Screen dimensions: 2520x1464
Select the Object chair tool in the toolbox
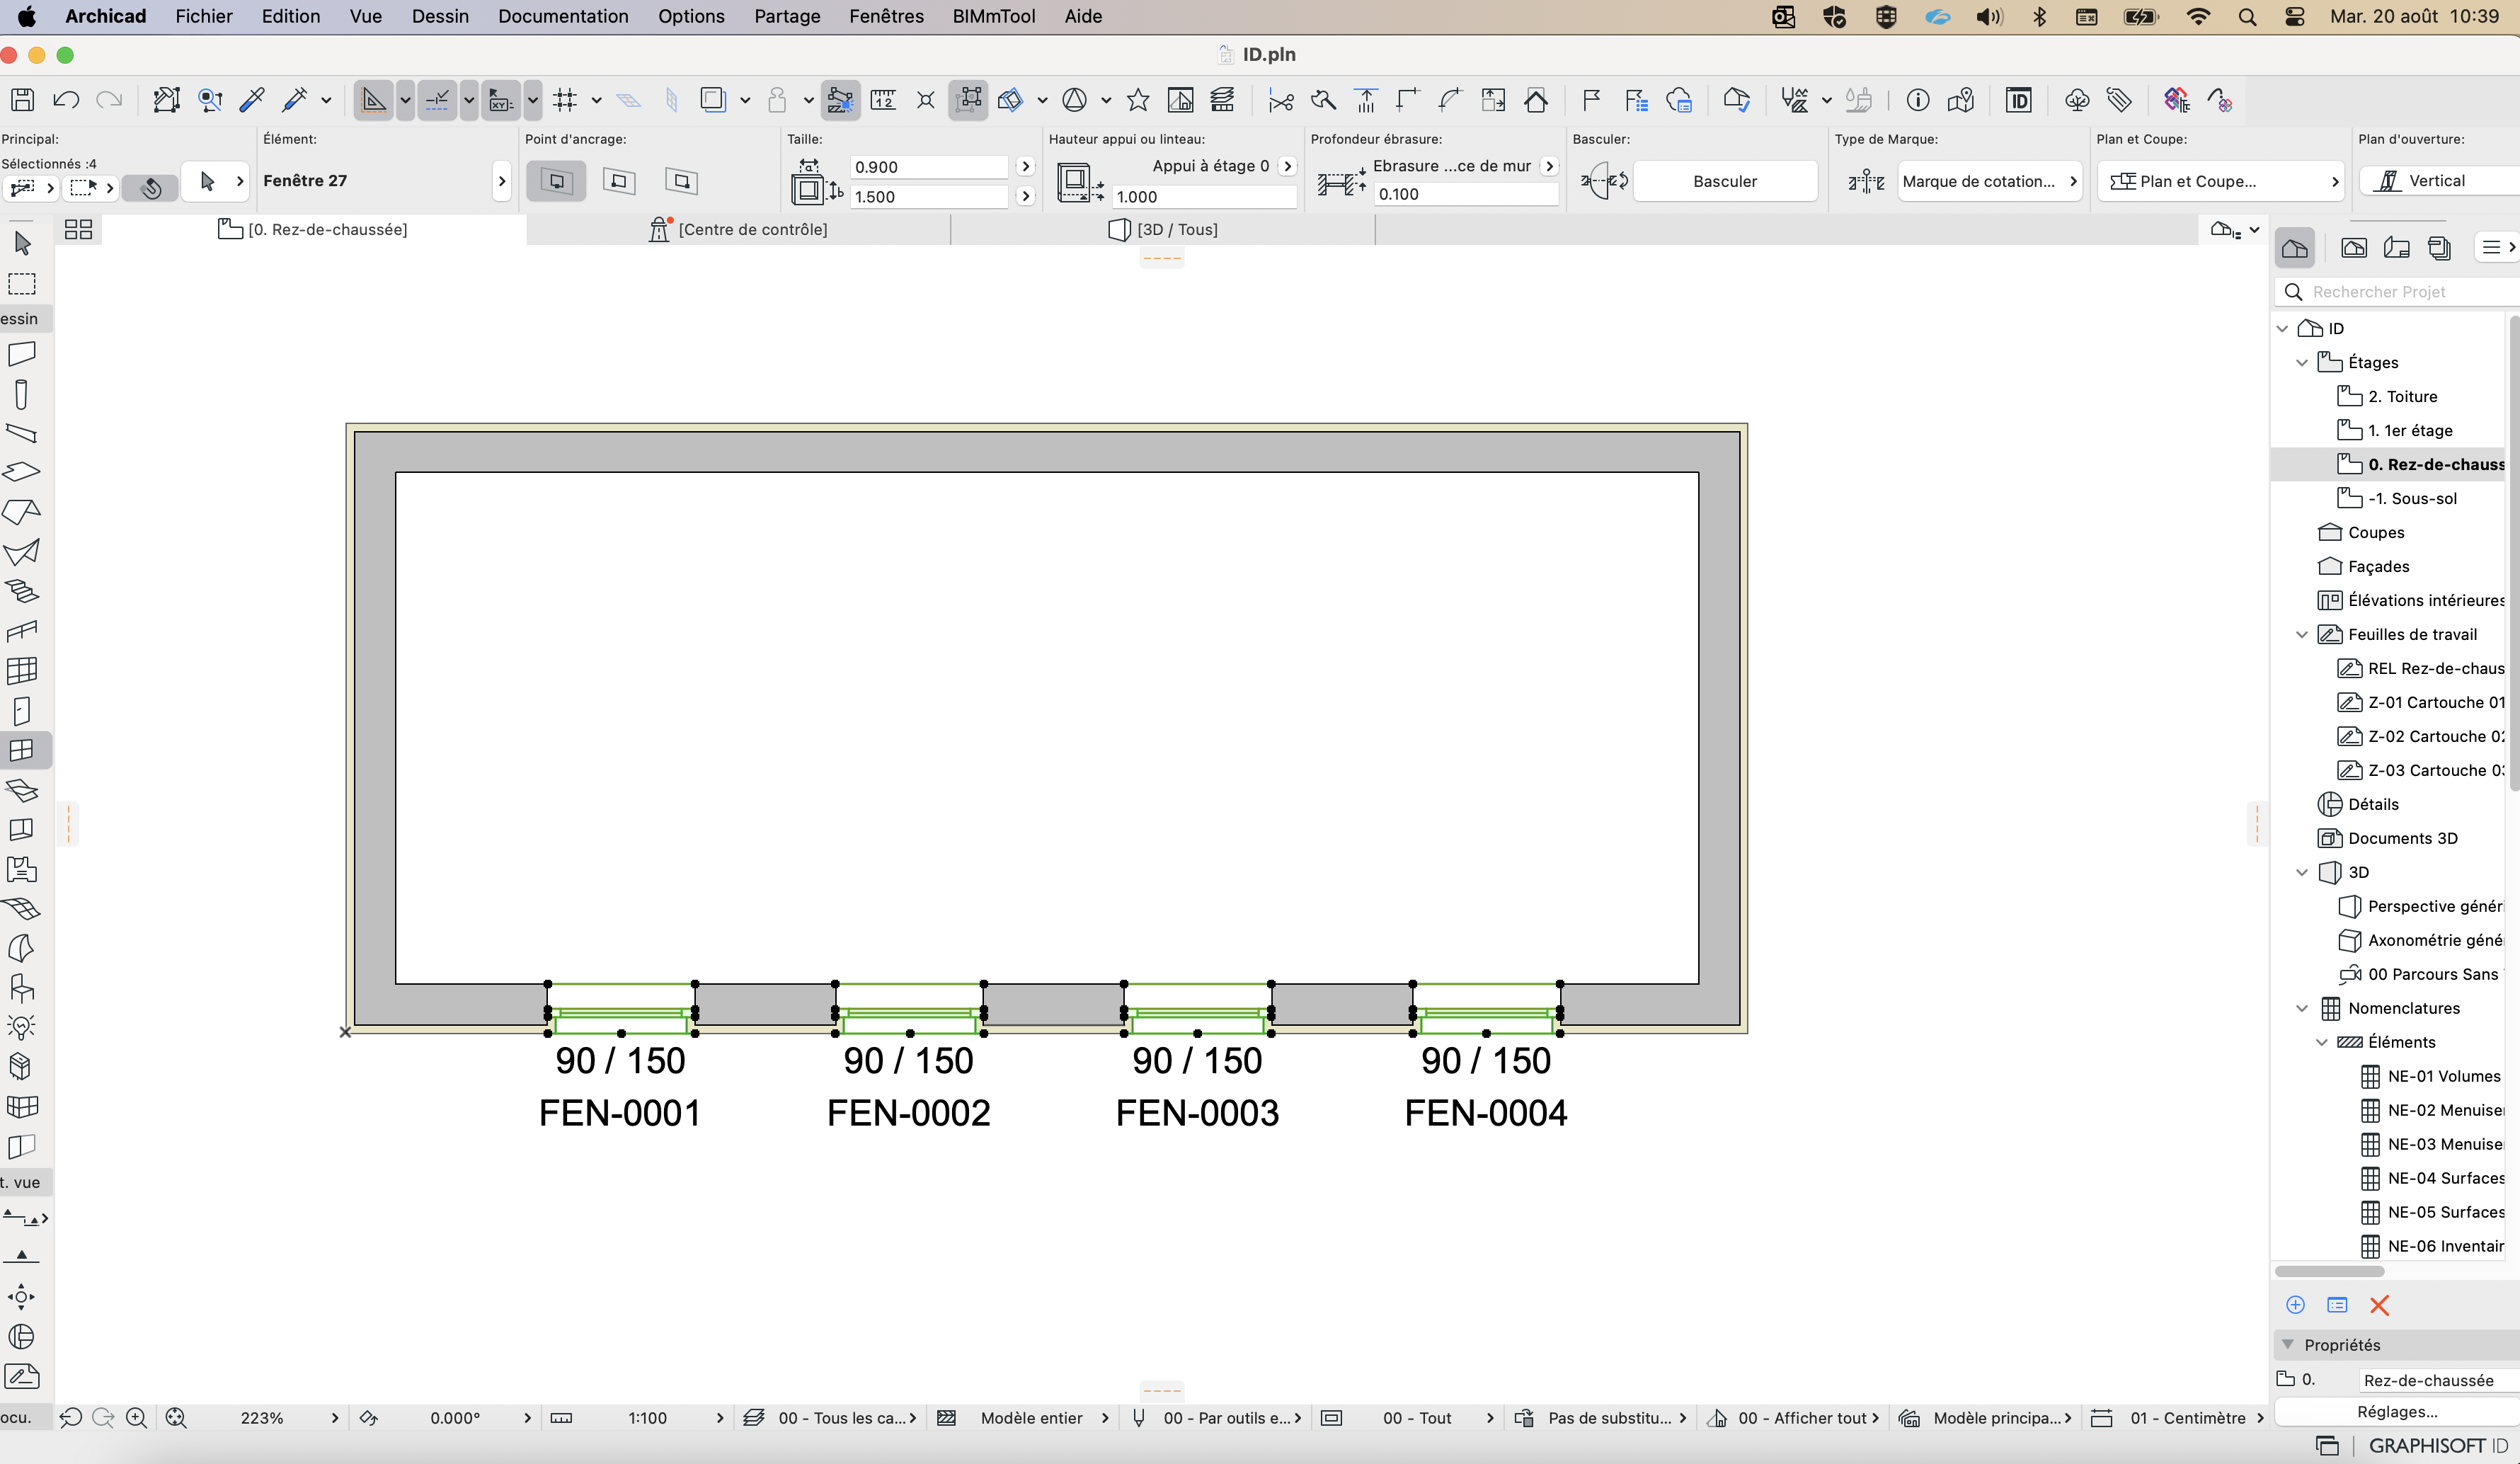pos(22,988)
